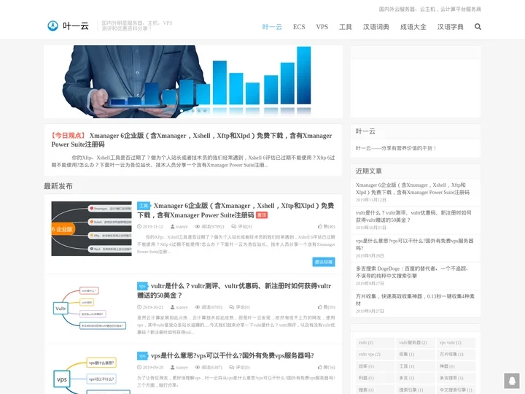Click the eye icon beside 阅读(97992)
This screenshot has height=394, width=525.
point(198,226)
